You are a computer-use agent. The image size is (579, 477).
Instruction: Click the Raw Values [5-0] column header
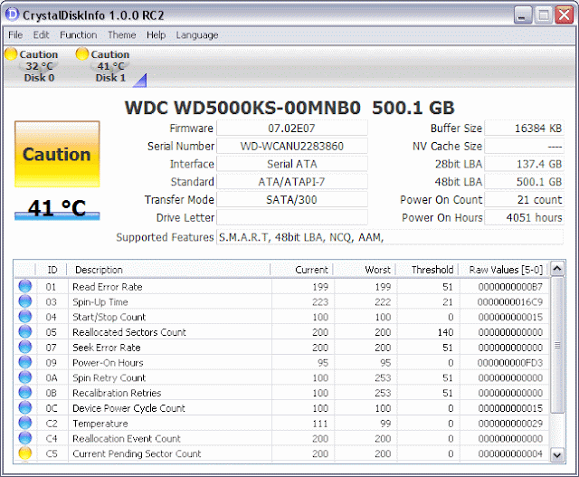point(503,270)
